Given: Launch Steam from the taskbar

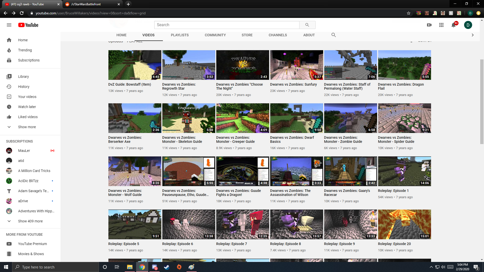Looking at the screenshot, I should point(167,267).
